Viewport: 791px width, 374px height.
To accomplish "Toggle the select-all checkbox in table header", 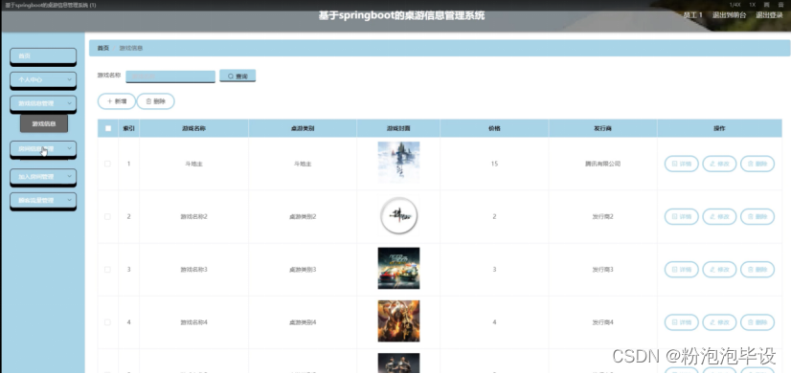I will tap(108, 128).
